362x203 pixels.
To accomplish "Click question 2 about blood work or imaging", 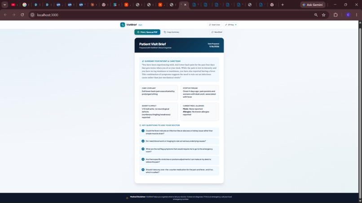I will (179, 141).
